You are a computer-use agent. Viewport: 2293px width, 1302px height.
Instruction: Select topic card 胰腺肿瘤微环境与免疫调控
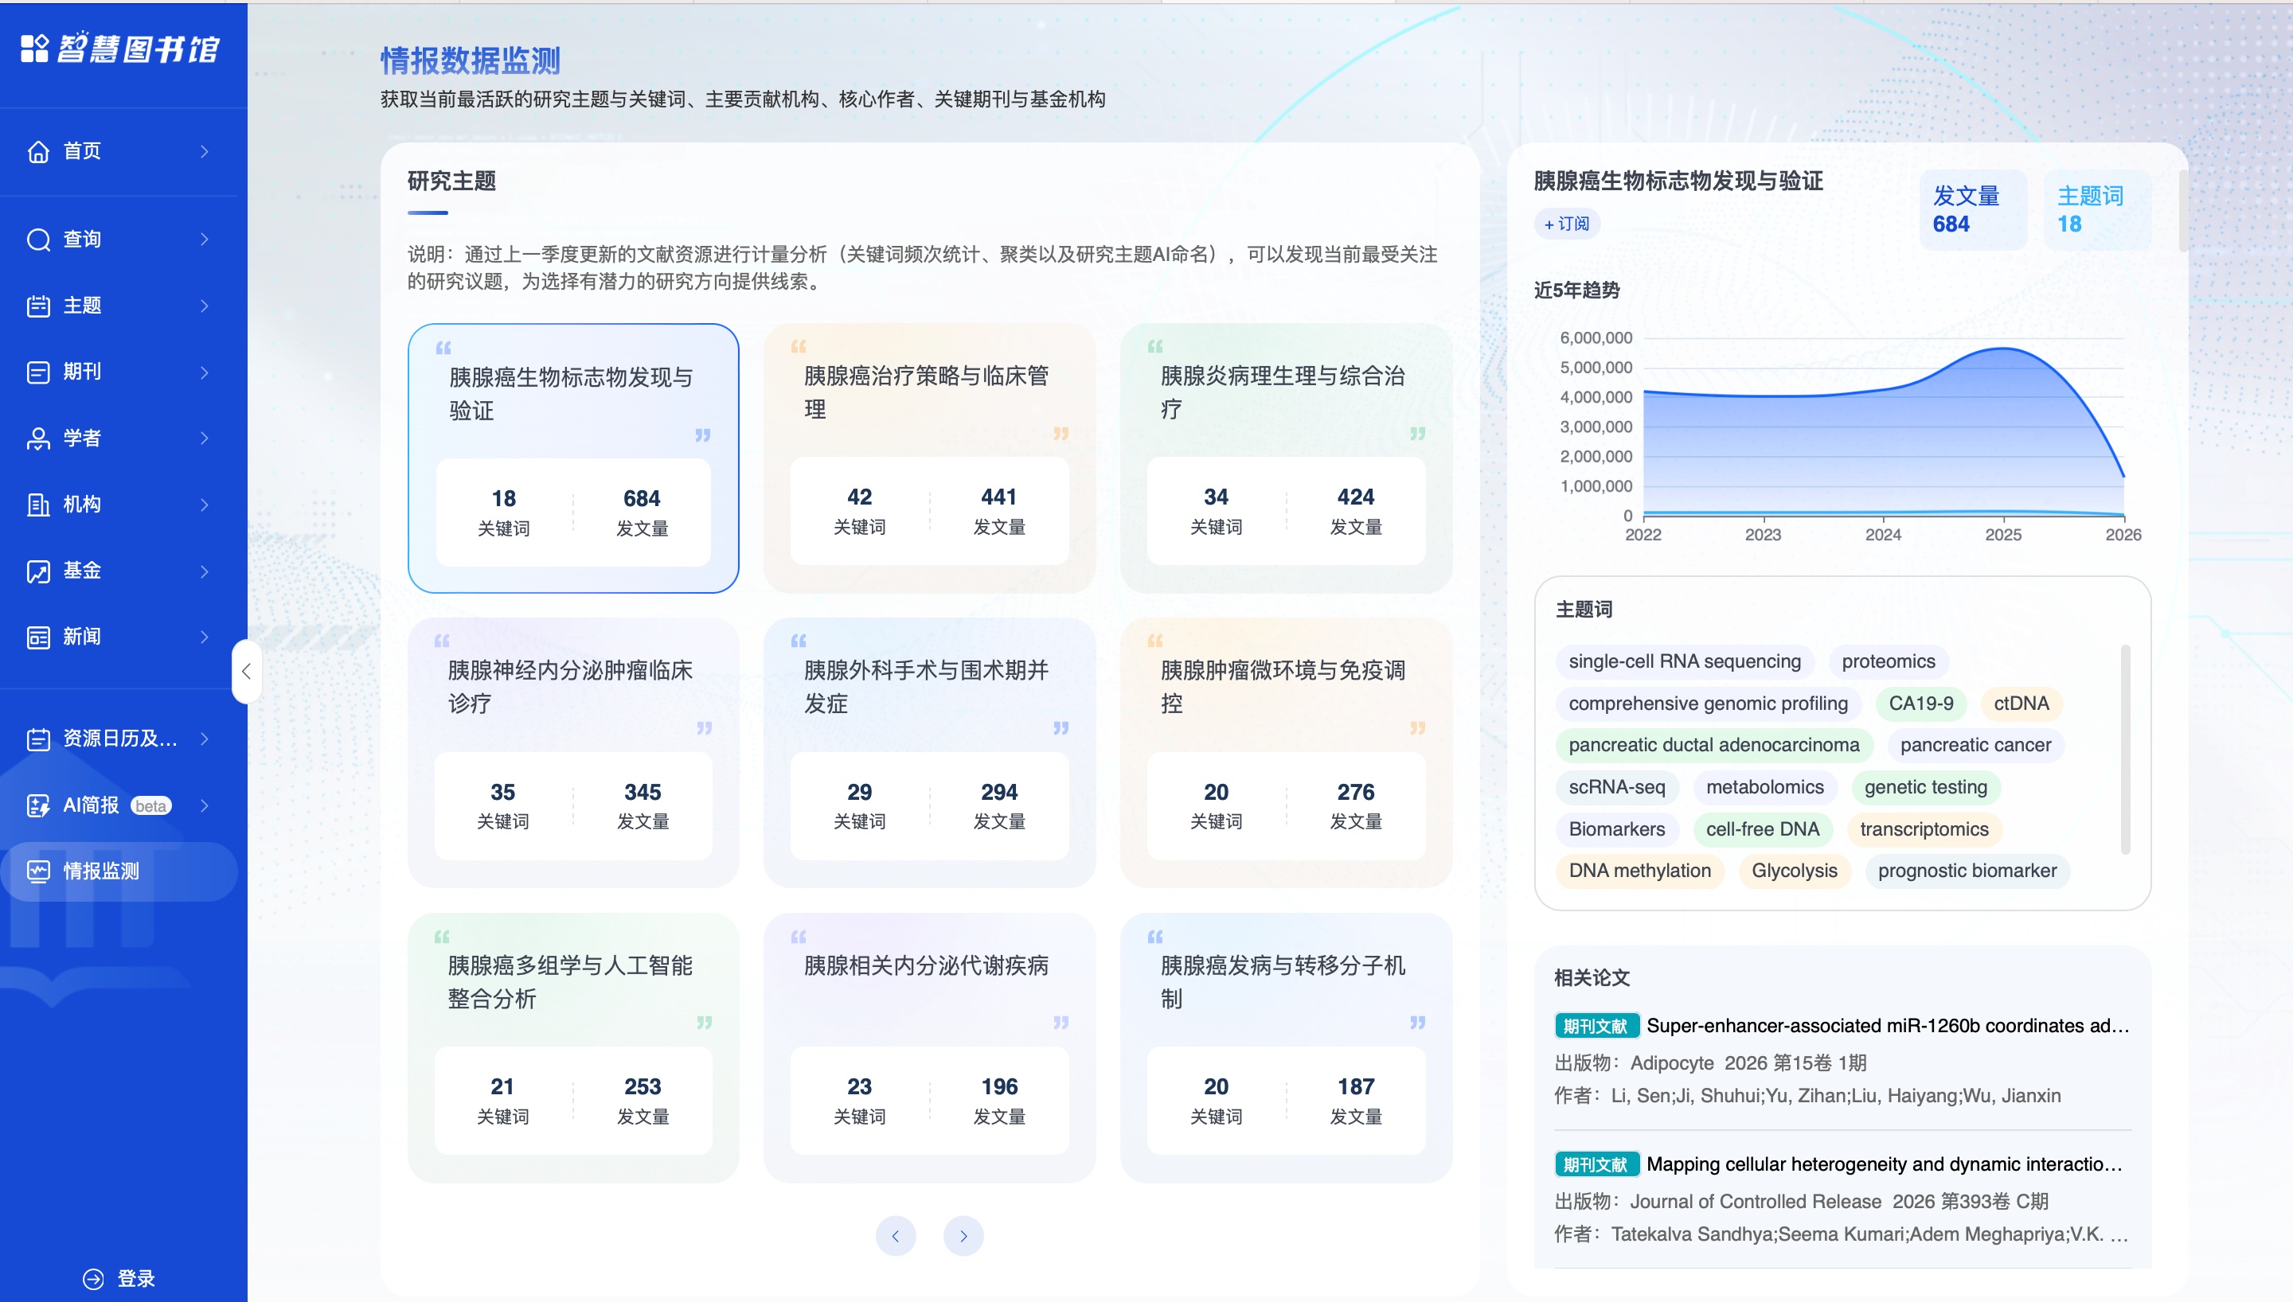1286,753
